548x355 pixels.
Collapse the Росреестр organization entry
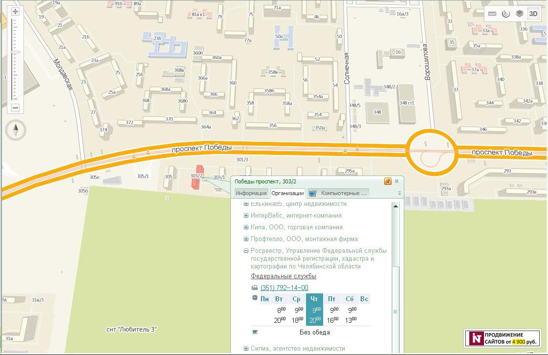(x=246, y=251)
